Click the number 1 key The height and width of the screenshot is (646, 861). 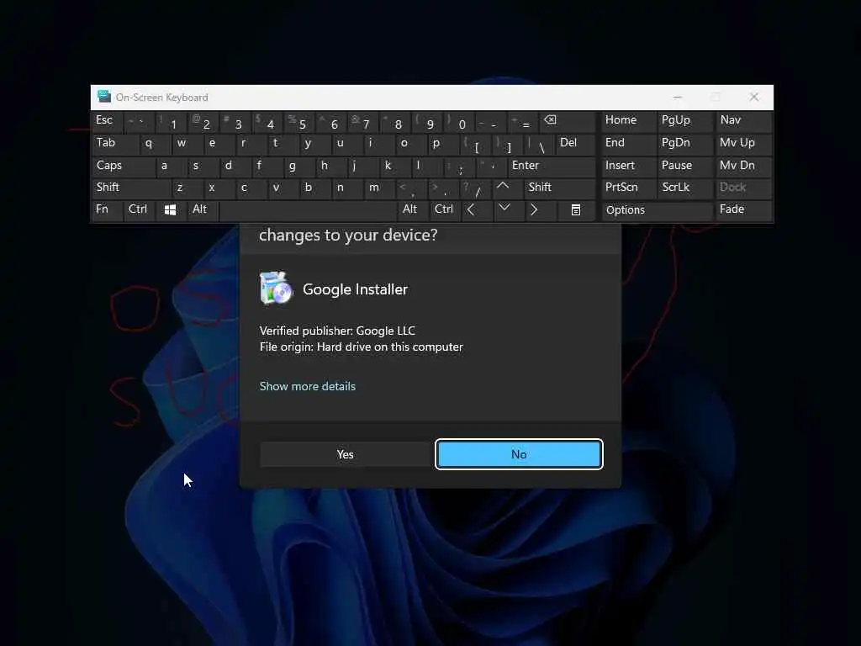coord(170,122)
